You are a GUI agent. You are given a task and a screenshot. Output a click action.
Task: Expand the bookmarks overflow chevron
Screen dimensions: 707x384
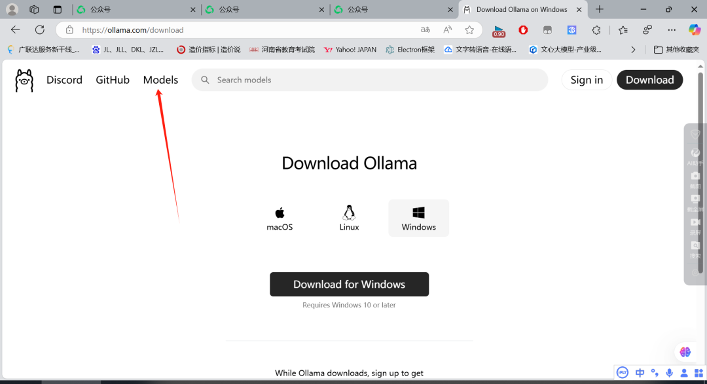click(x=633, y=50)
